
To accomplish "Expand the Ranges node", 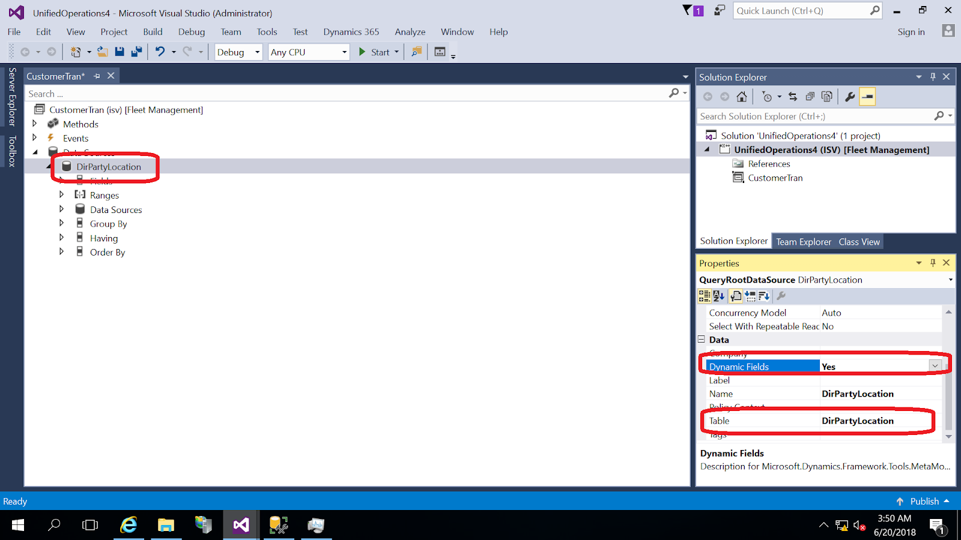I will pos(61,194).
